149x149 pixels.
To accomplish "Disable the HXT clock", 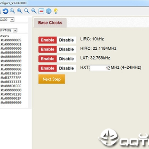I will [x=66, y=68].
